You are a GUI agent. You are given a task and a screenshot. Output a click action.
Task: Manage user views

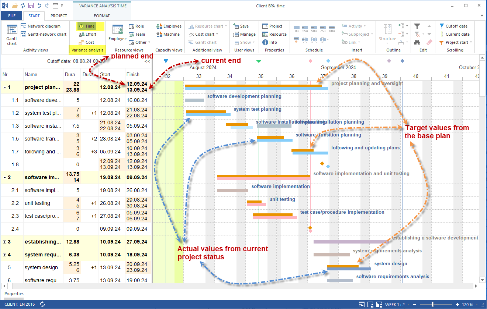pos(244,34)
